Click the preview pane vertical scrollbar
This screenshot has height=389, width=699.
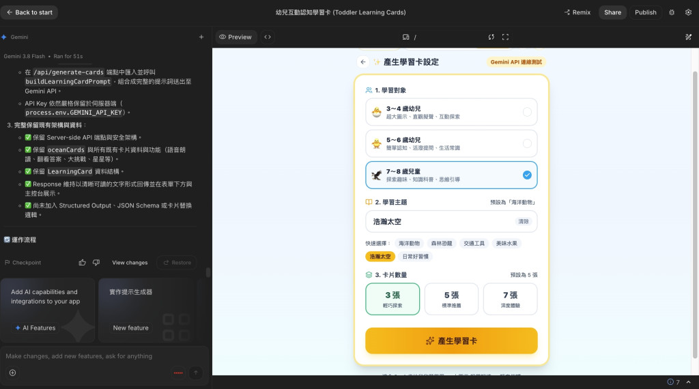coord(694,215)
